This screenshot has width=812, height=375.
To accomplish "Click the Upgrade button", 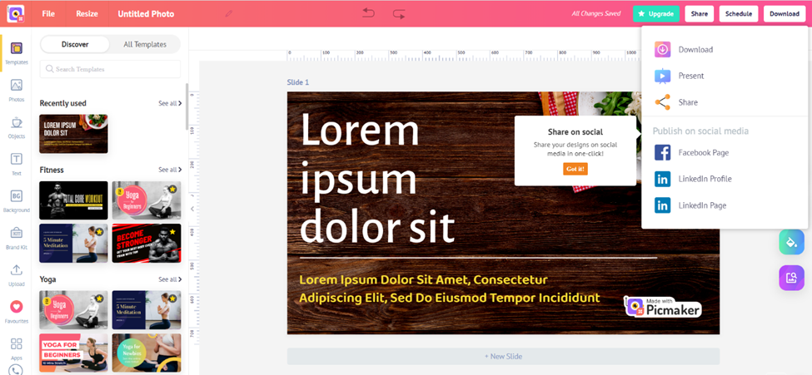I will point(656,14).
